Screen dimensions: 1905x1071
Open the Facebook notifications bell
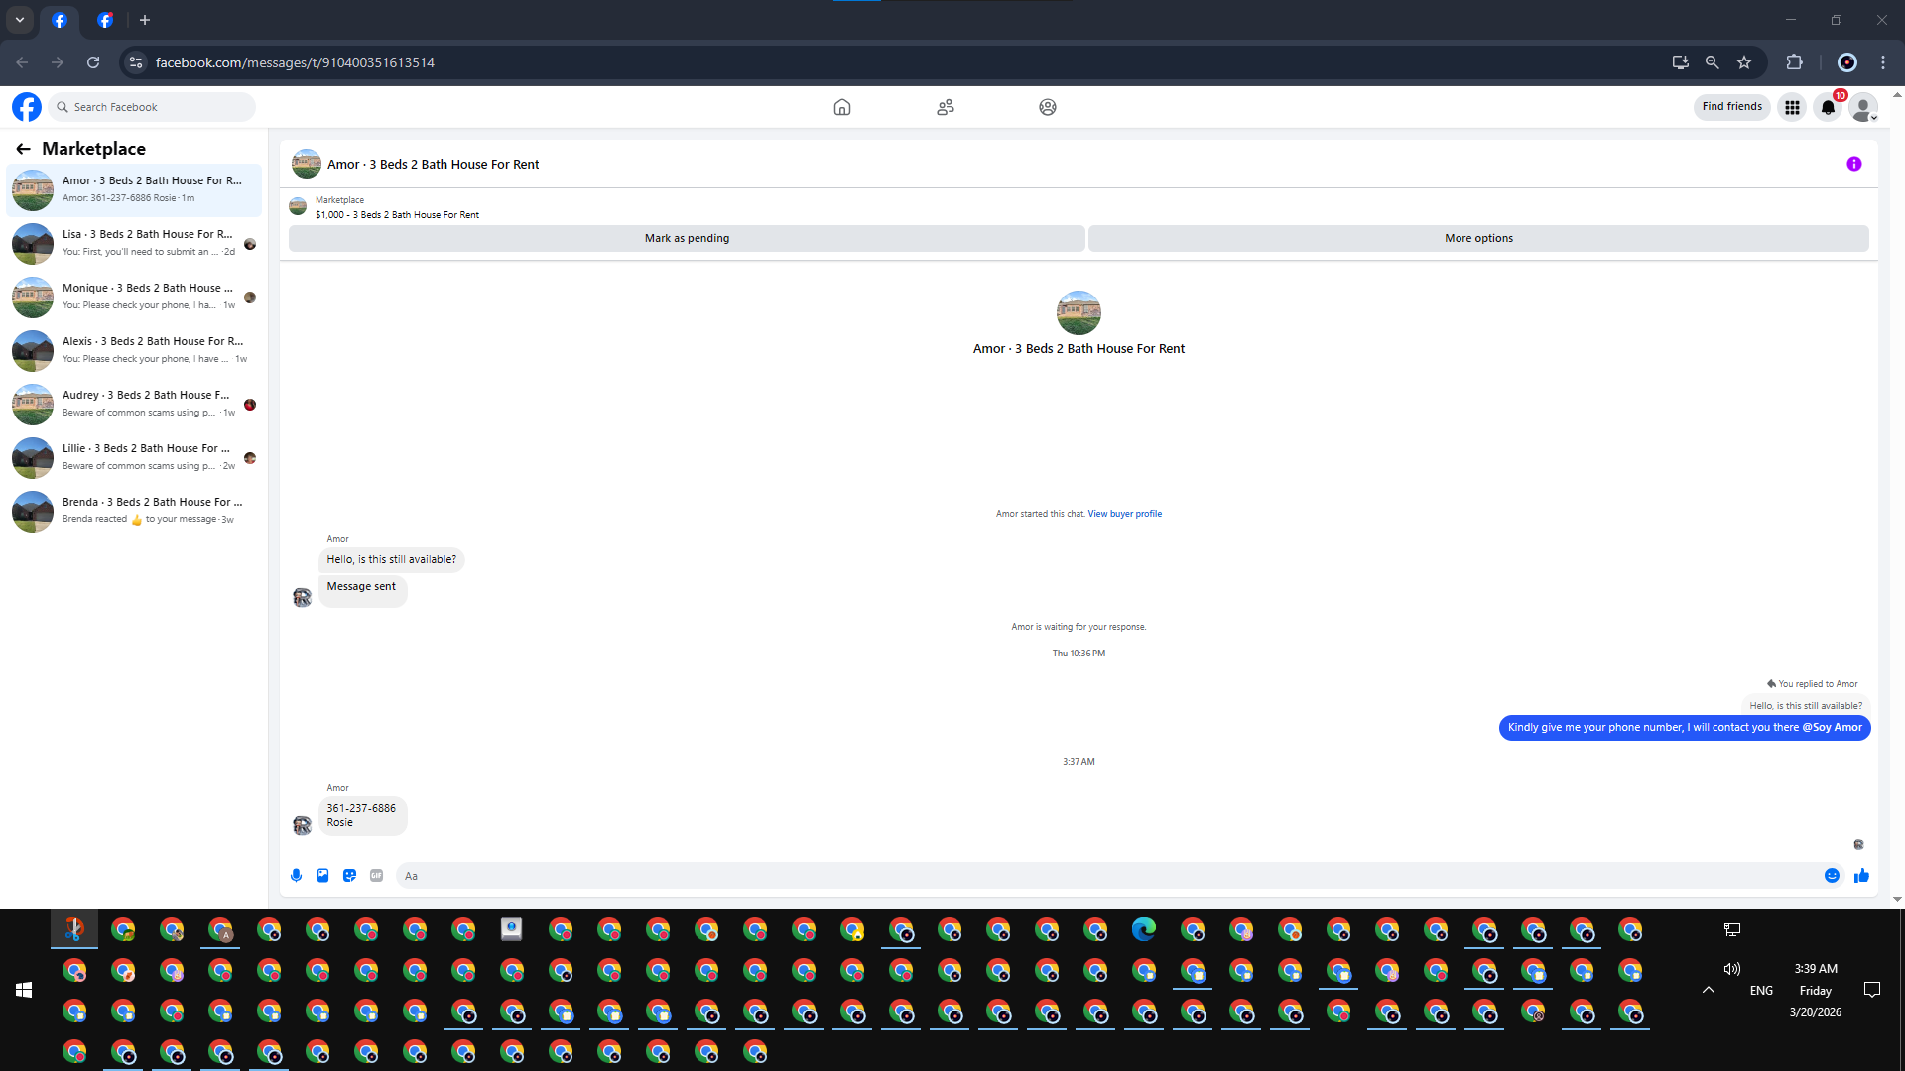coord(1828,107)
